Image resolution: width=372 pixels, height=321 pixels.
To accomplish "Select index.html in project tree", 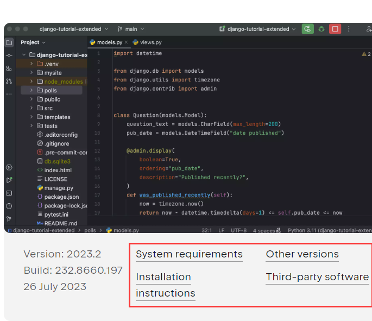I will 54,170.
